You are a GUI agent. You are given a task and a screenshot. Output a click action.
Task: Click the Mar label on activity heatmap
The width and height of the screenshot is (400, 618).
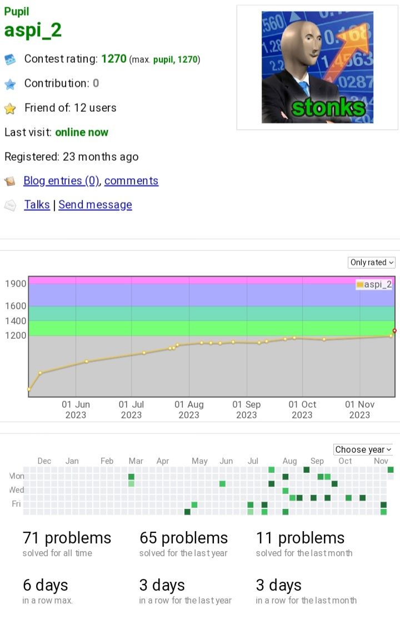coord(136,461)
